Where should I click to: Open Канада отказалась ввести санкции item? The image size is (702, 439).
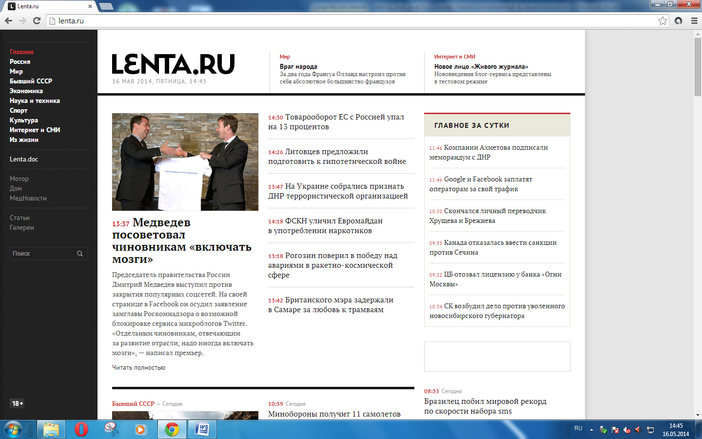[x=493, y=247]
